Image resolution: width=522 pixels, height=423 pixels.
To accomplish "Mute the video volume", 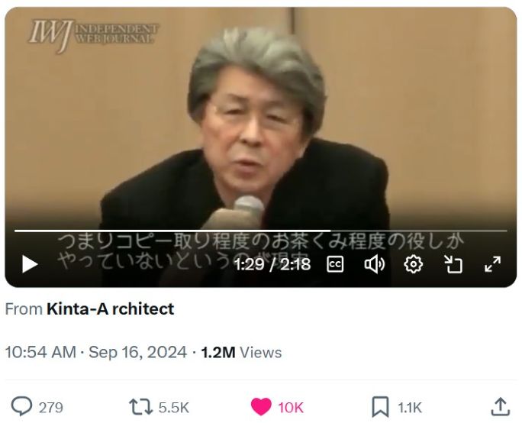I will 375,264.
